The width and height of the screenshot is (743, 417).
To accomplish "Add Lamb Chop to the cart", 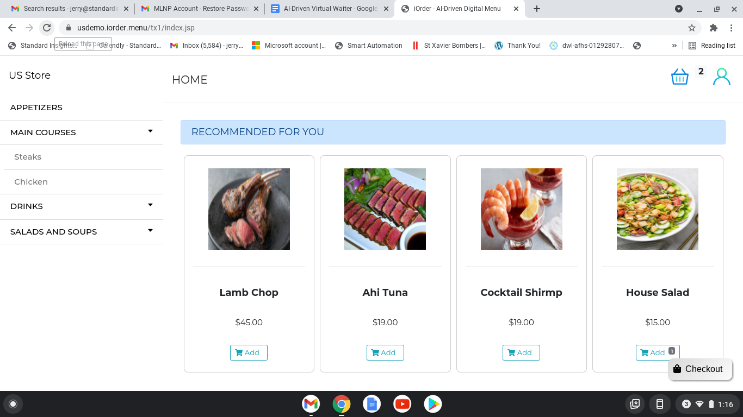I will pyautogui.click(x=249, y=352).
